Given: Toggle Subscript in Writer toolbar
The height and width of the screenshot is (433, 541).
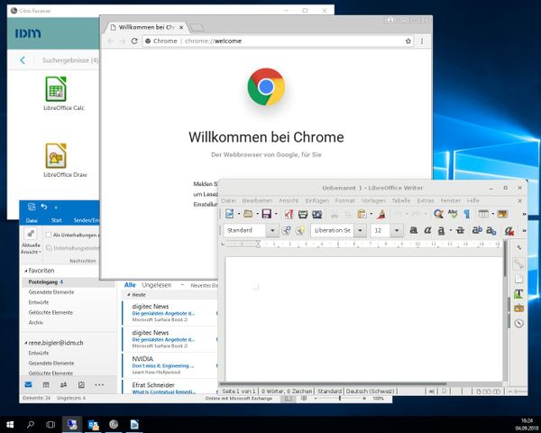Looking at the screenshot, I should pos(491,230).
